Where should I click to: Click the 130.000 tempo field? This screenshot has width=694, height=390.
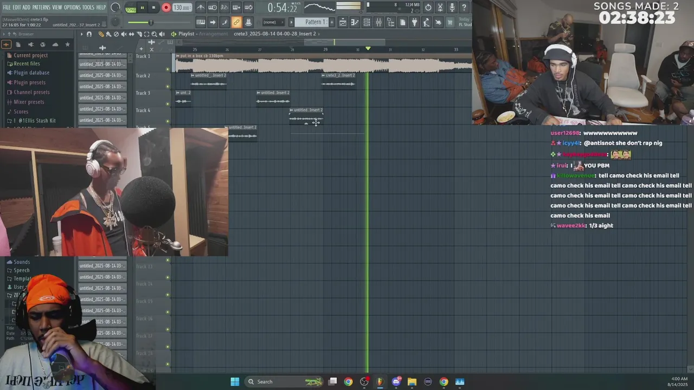click(x=182, y=8)
